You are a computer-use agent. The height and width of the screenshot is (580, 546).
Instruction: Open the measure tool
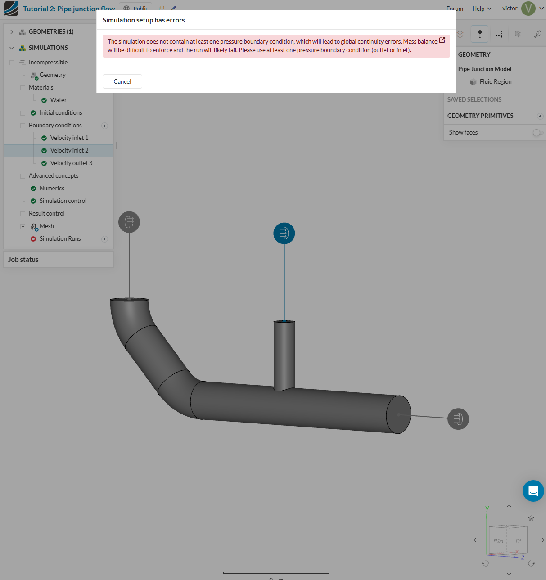point(537,34)
